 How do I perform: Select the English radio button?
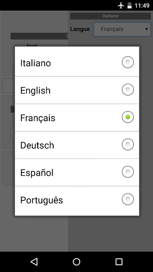click(128, 90)
